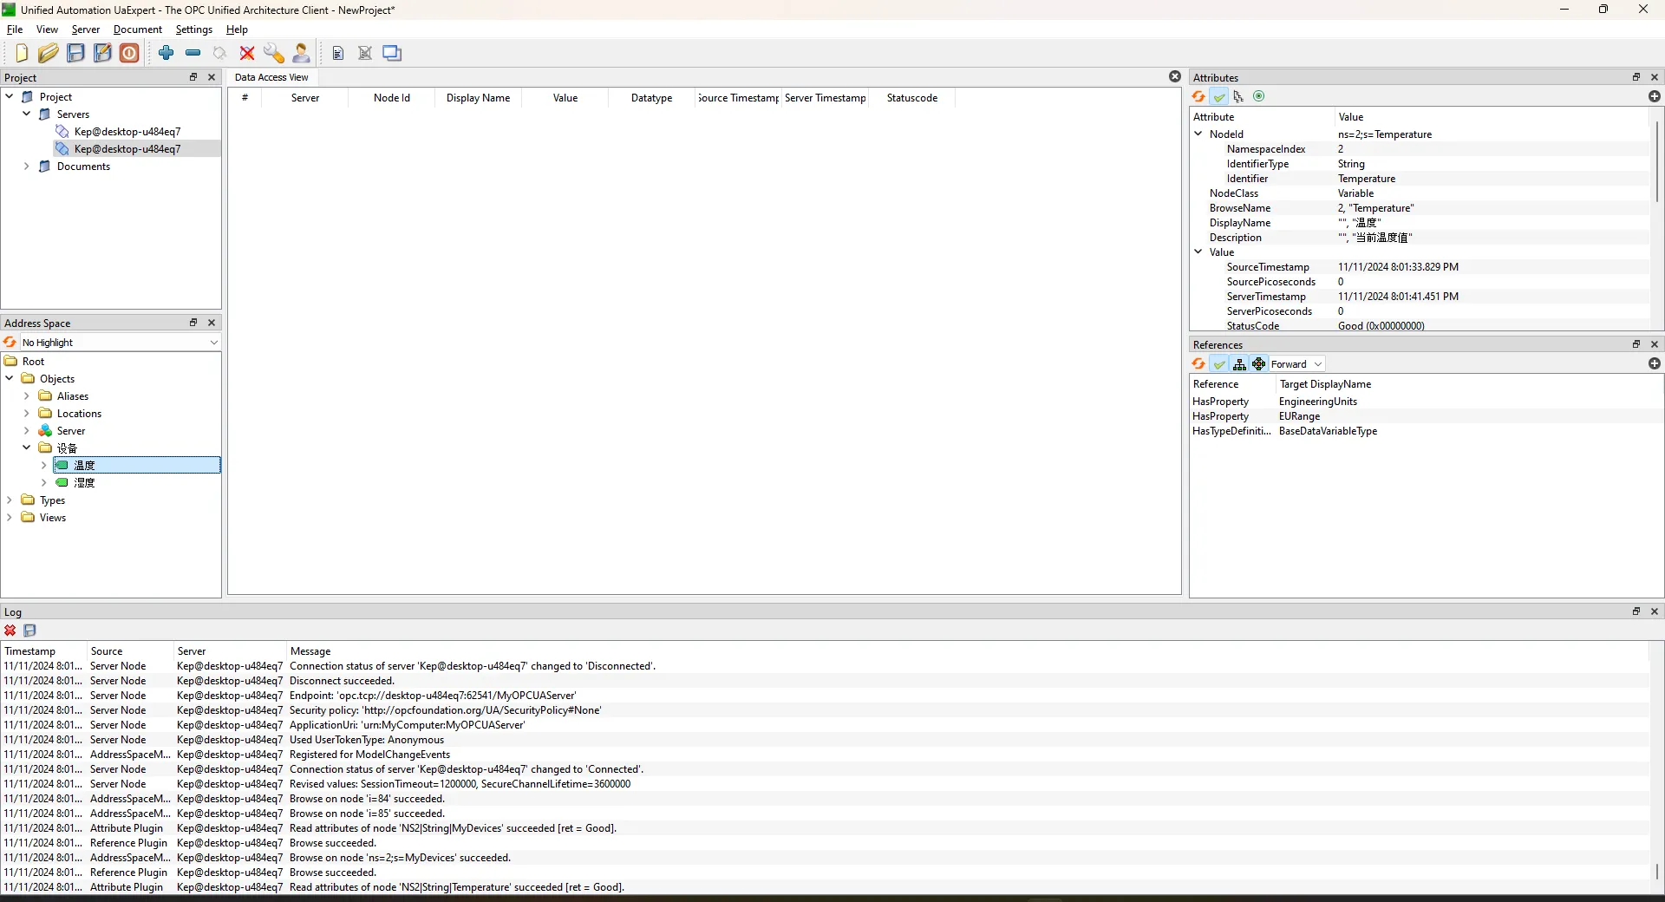1665x902 pixels.
Task: Clear the log with the red X icon
Action: pos(10,631)
